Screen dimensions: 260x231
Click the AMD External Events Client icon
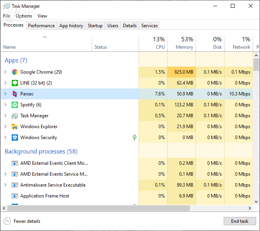coord(15,163)
